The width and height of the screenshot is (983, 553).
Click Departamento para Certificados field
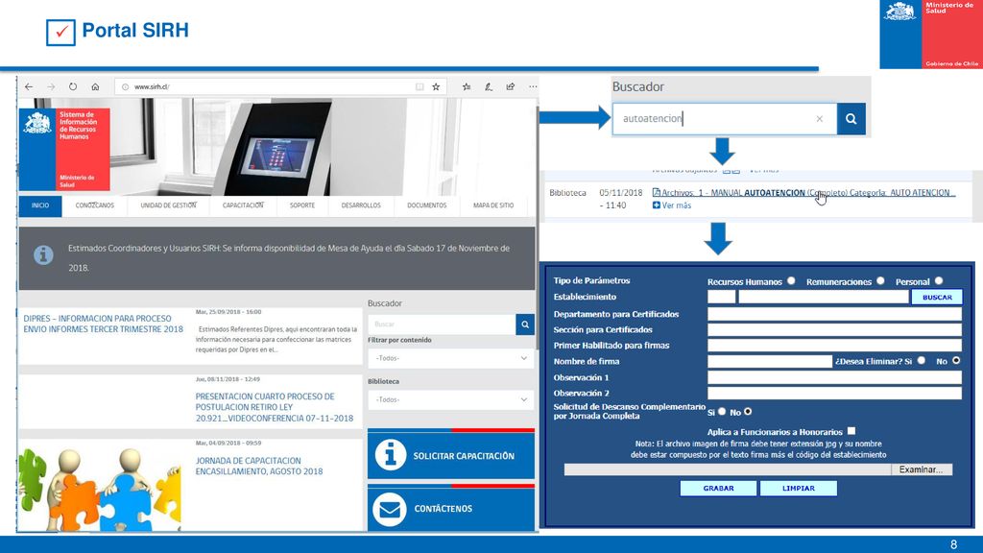click(834, 314)
